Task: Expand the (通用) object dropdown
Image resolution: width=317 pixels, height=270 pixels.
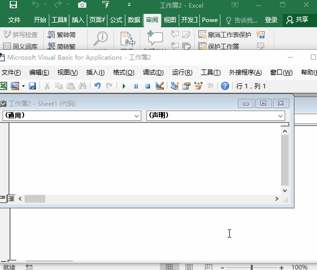Action: [x=137, y=116]
